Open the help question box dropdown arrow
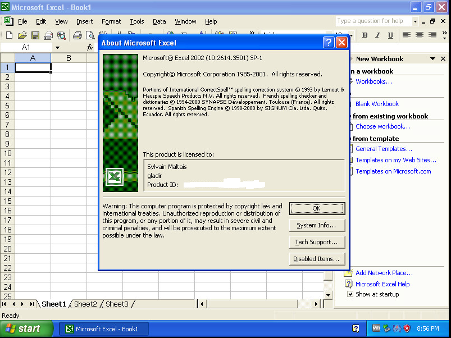451x338 pixels. [414, 21]
